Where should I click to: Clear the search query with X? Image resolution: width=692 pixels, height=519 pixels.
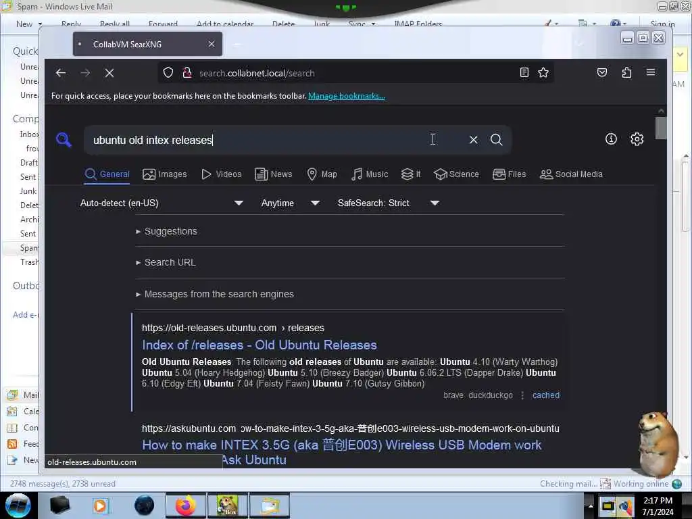coord(474,140)
